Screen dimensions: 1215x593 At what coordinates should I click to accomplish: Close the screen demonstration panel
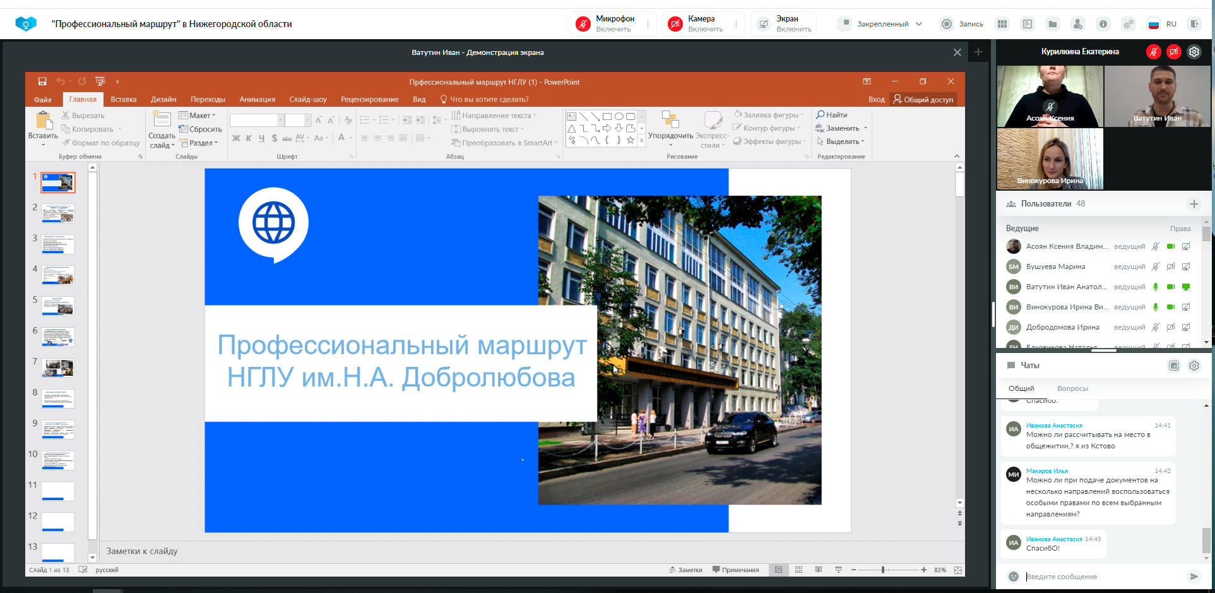coord(957,52)
